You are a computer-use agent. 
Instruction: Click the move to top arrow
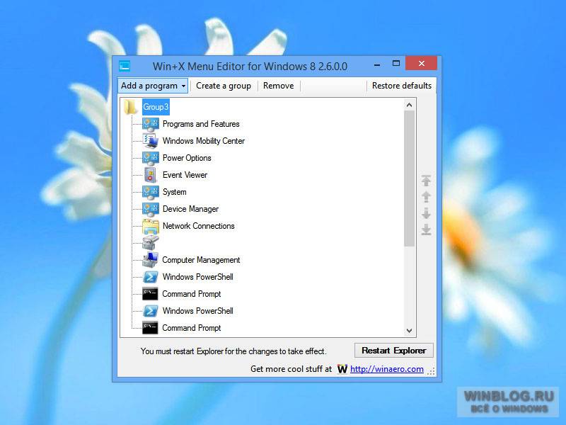click(x=427, y=181)
